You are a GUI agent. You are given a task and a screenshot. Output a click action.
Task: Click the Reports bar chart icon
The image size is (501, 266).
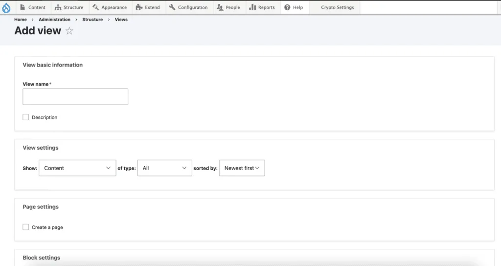[x=252, y=7]
